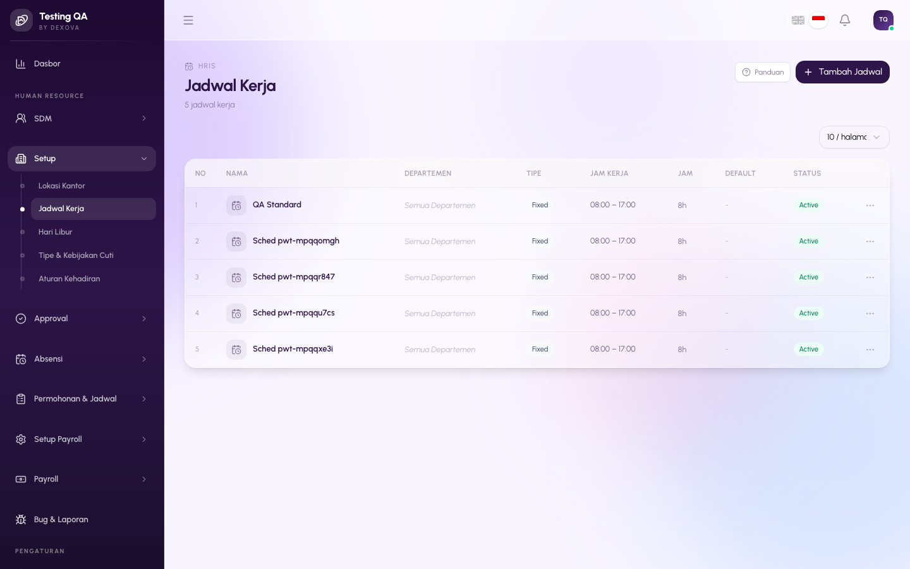Click the 'Sched pwt-mpqqu7cs' name
Screen dimensions: 910x569
294,313
